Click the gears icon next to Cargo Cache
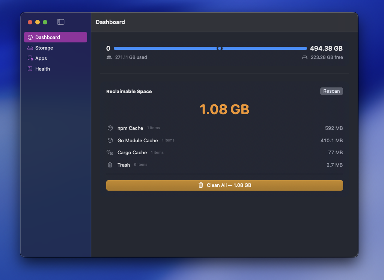384x280 pixels. coord(110,152)
